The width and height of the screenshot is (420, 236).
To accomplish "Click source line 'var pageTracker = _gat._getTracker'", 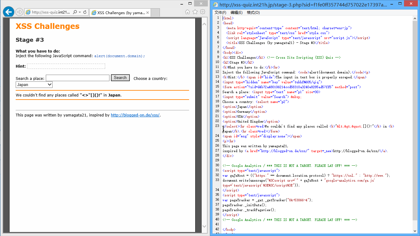I will (x=267, y=200).
